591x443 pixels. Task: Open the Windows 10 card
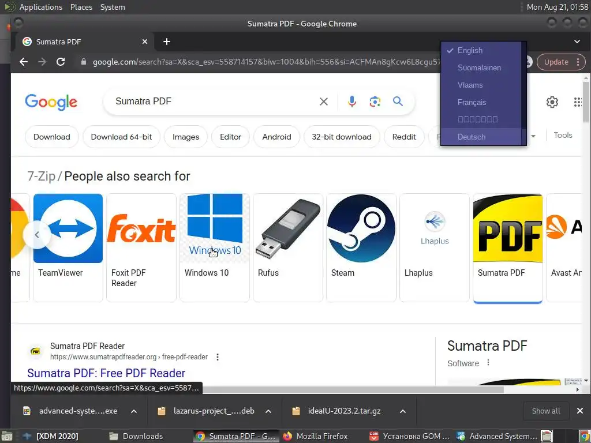point(215,247)
